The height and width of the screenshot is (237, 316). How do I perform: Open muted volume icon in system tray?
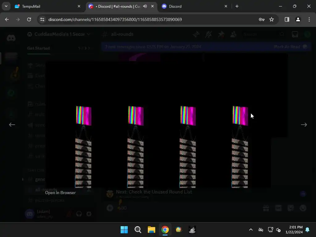pyautogui.click(x=279, y=230)
